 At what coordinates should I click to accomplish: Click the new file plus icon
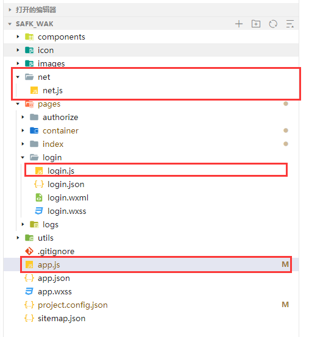(x=239, y=24)
